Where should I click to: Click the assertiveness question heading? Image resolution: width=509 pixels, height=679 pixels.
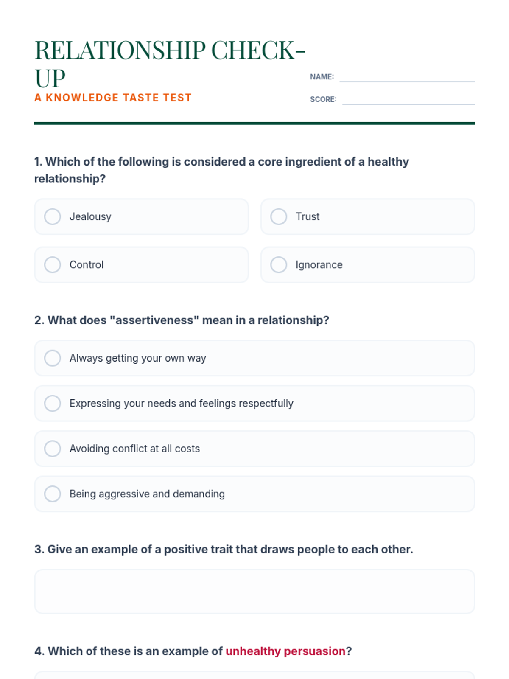[182, 320]
